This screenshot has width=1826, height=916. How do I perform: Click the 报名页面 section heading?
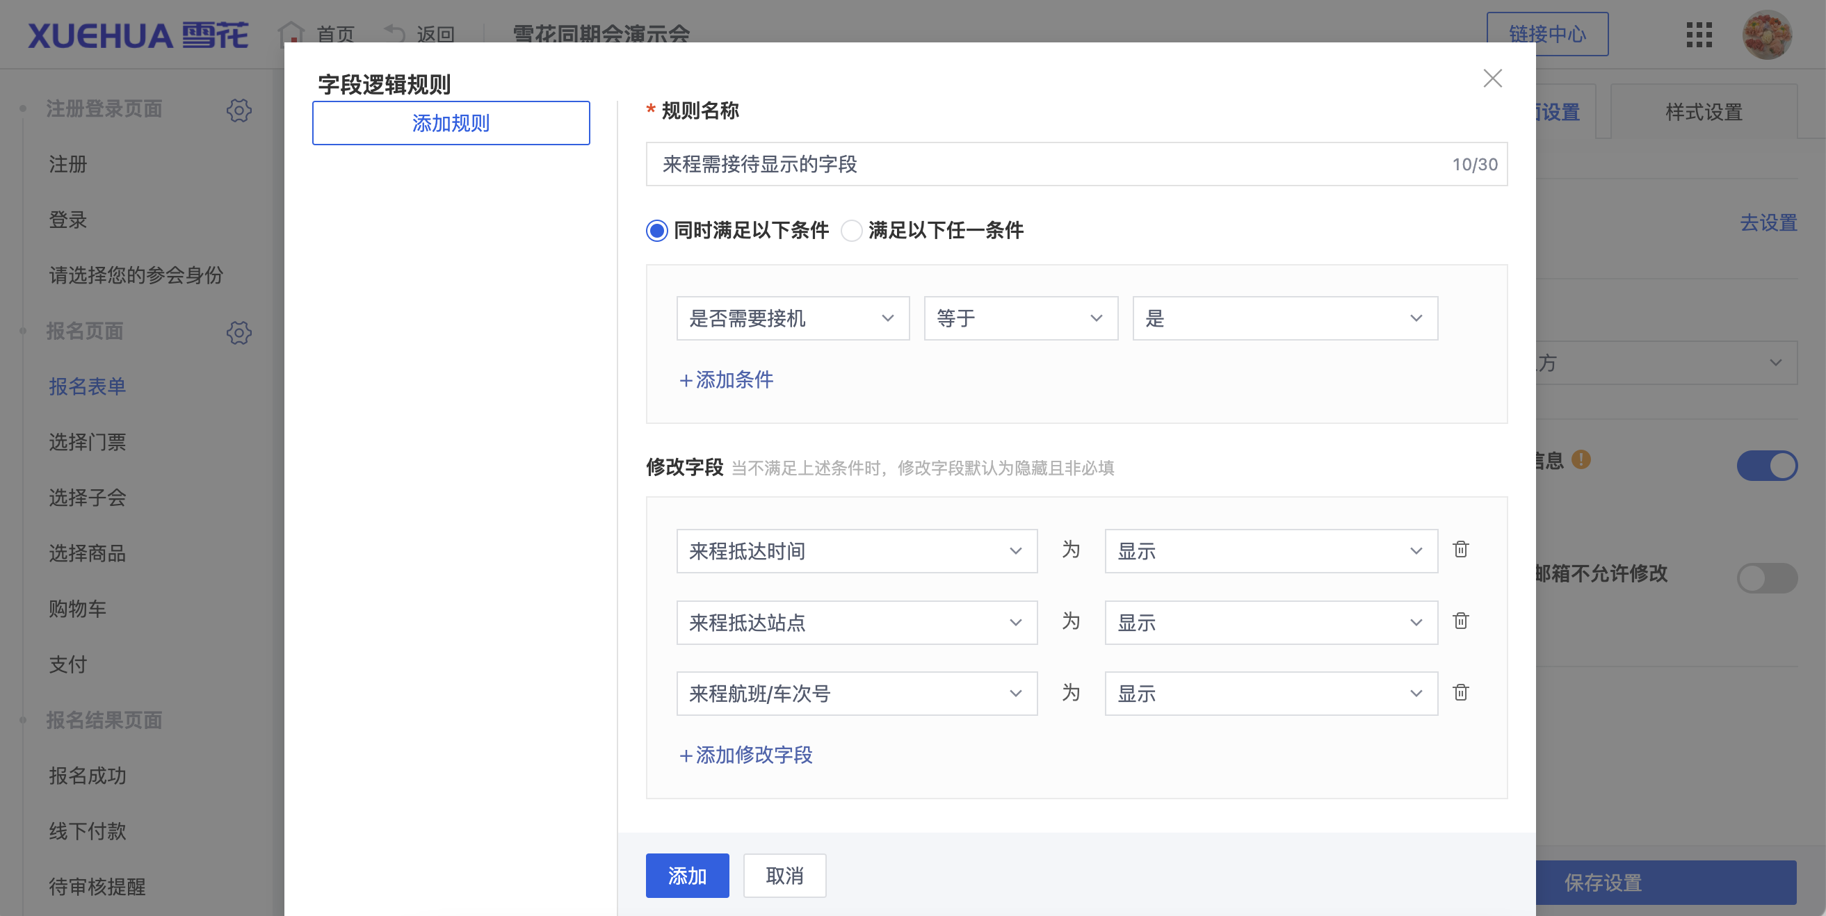click(x=85, y=331)
